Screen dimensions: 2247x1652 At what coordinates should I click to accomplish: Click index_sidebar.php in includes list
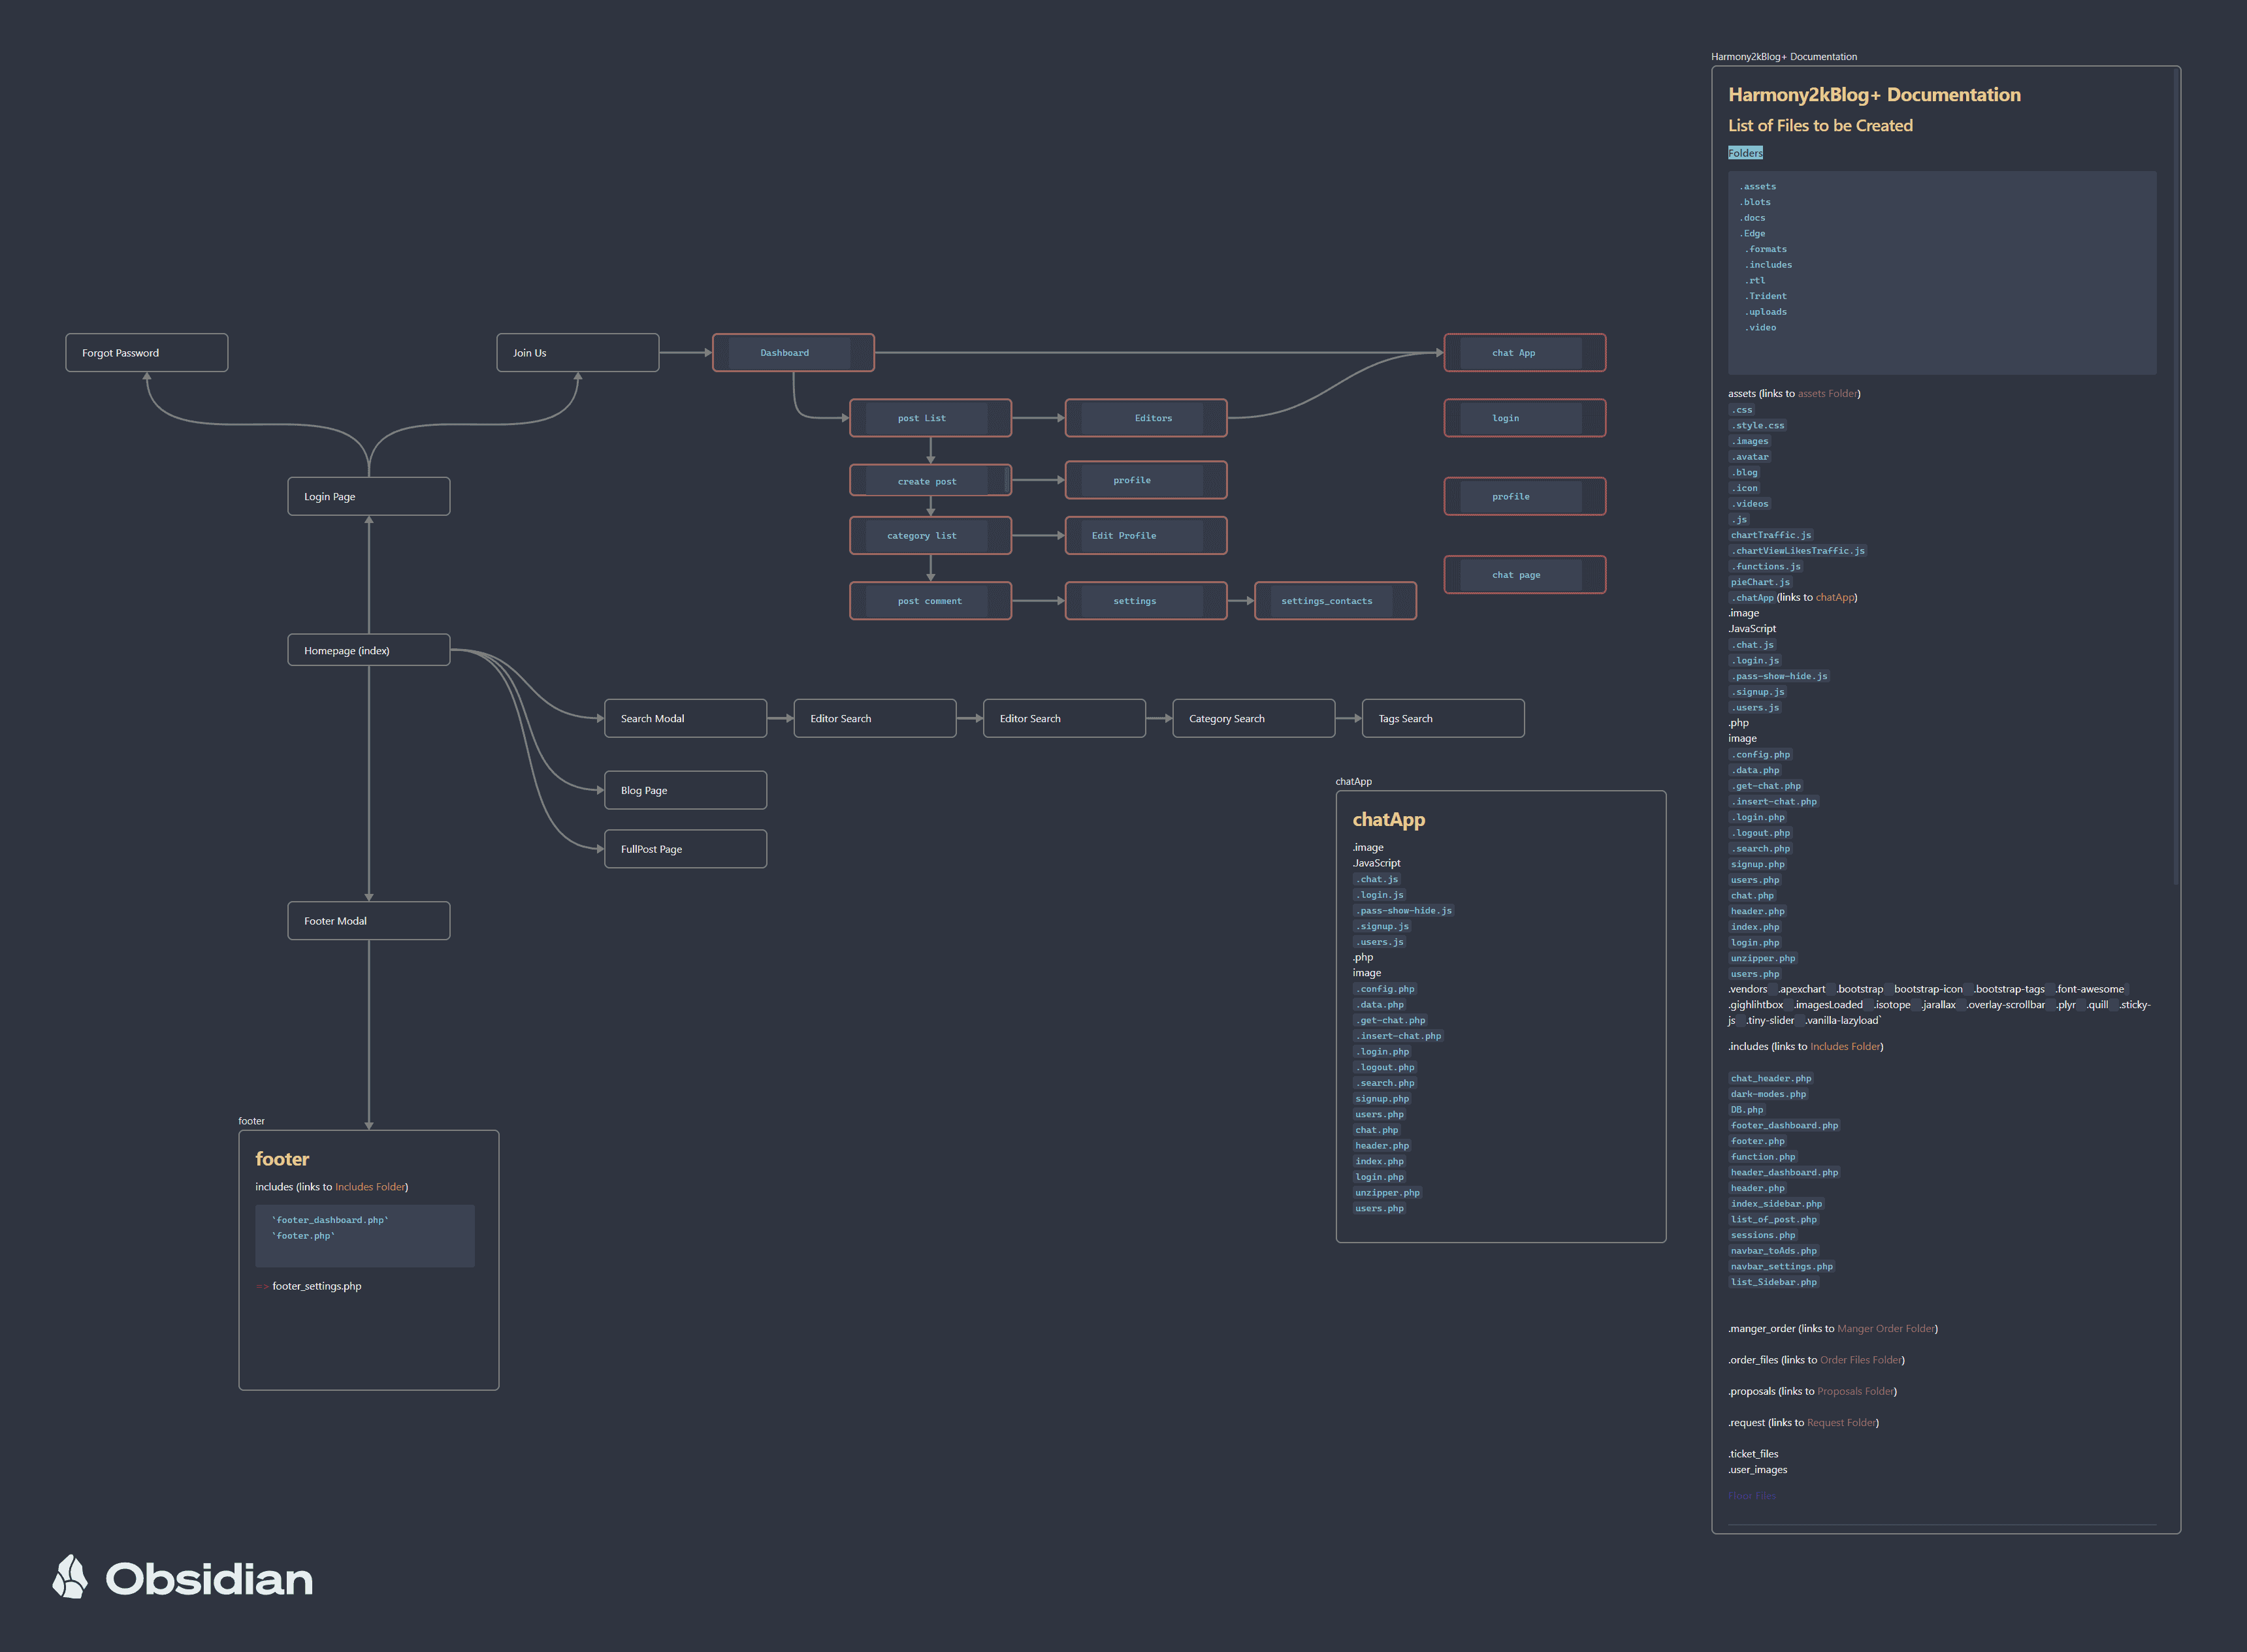1777,1204
